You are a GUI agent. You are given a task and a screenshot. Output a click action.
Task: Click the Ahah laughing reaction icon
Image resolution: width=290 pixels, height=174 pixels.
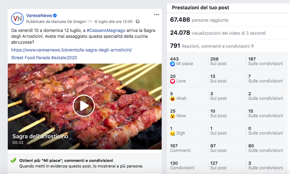tap(172, 99)
